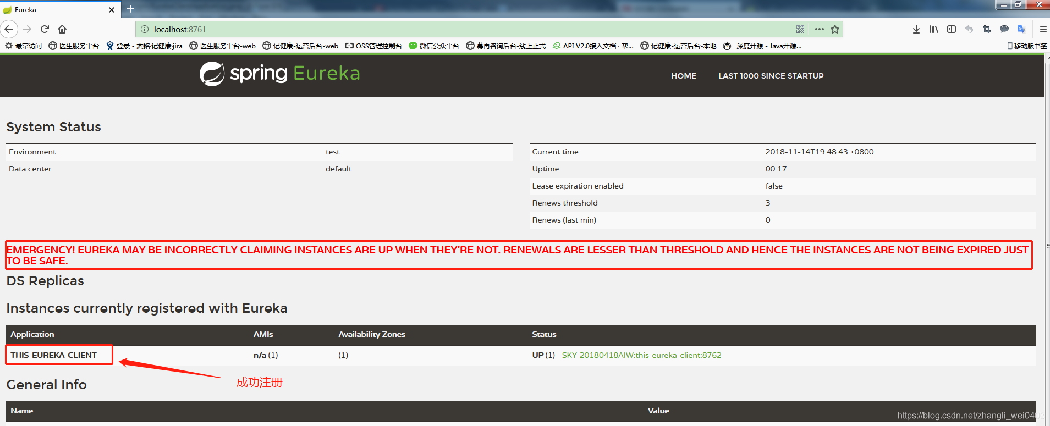This screenshot has width=1050, height=426.
Task: Open the Downloads arrow icon
Action: [916, 29]
